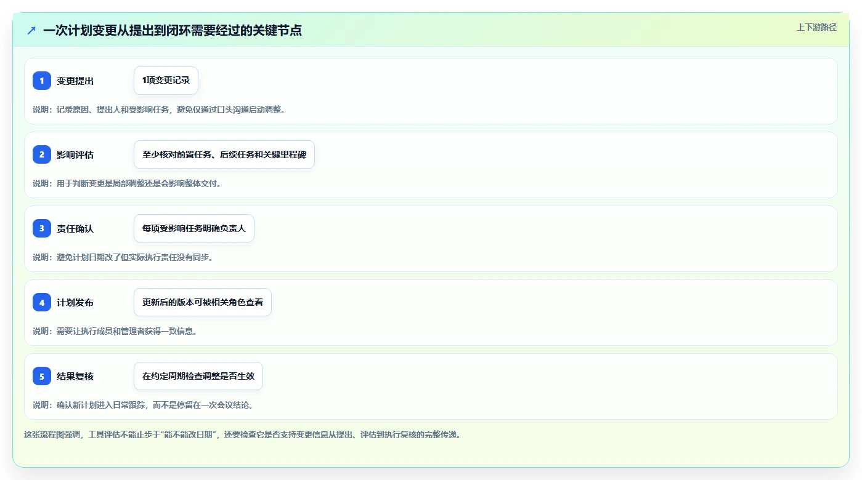
Task: Click the 责任确认 step name
Action: click(75, 228)
